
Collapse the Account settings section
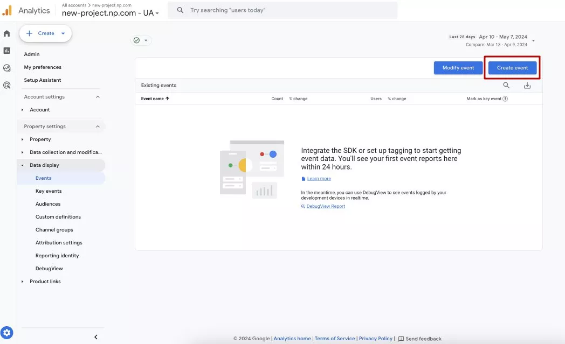coord(98,97)
